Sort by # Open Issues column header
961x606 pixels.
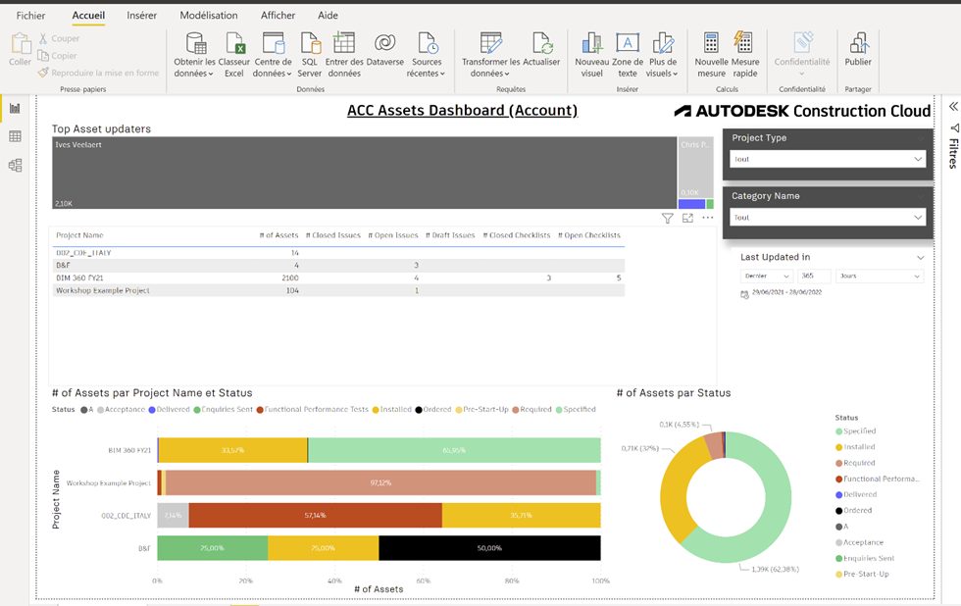click(x=393, y=235)
